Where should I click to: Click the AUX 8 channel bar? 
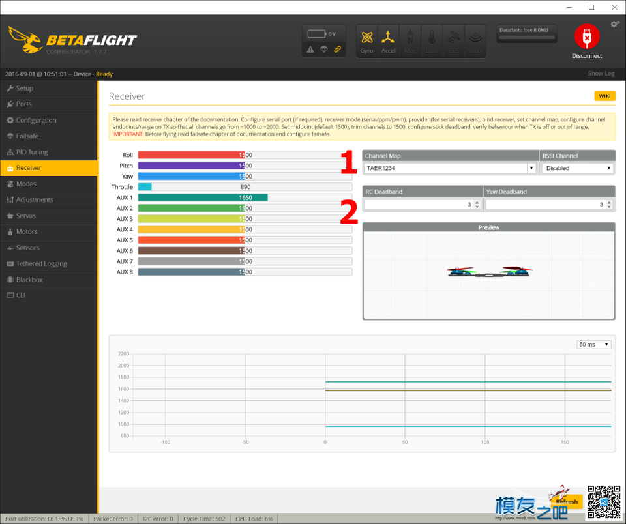[245, 272]
